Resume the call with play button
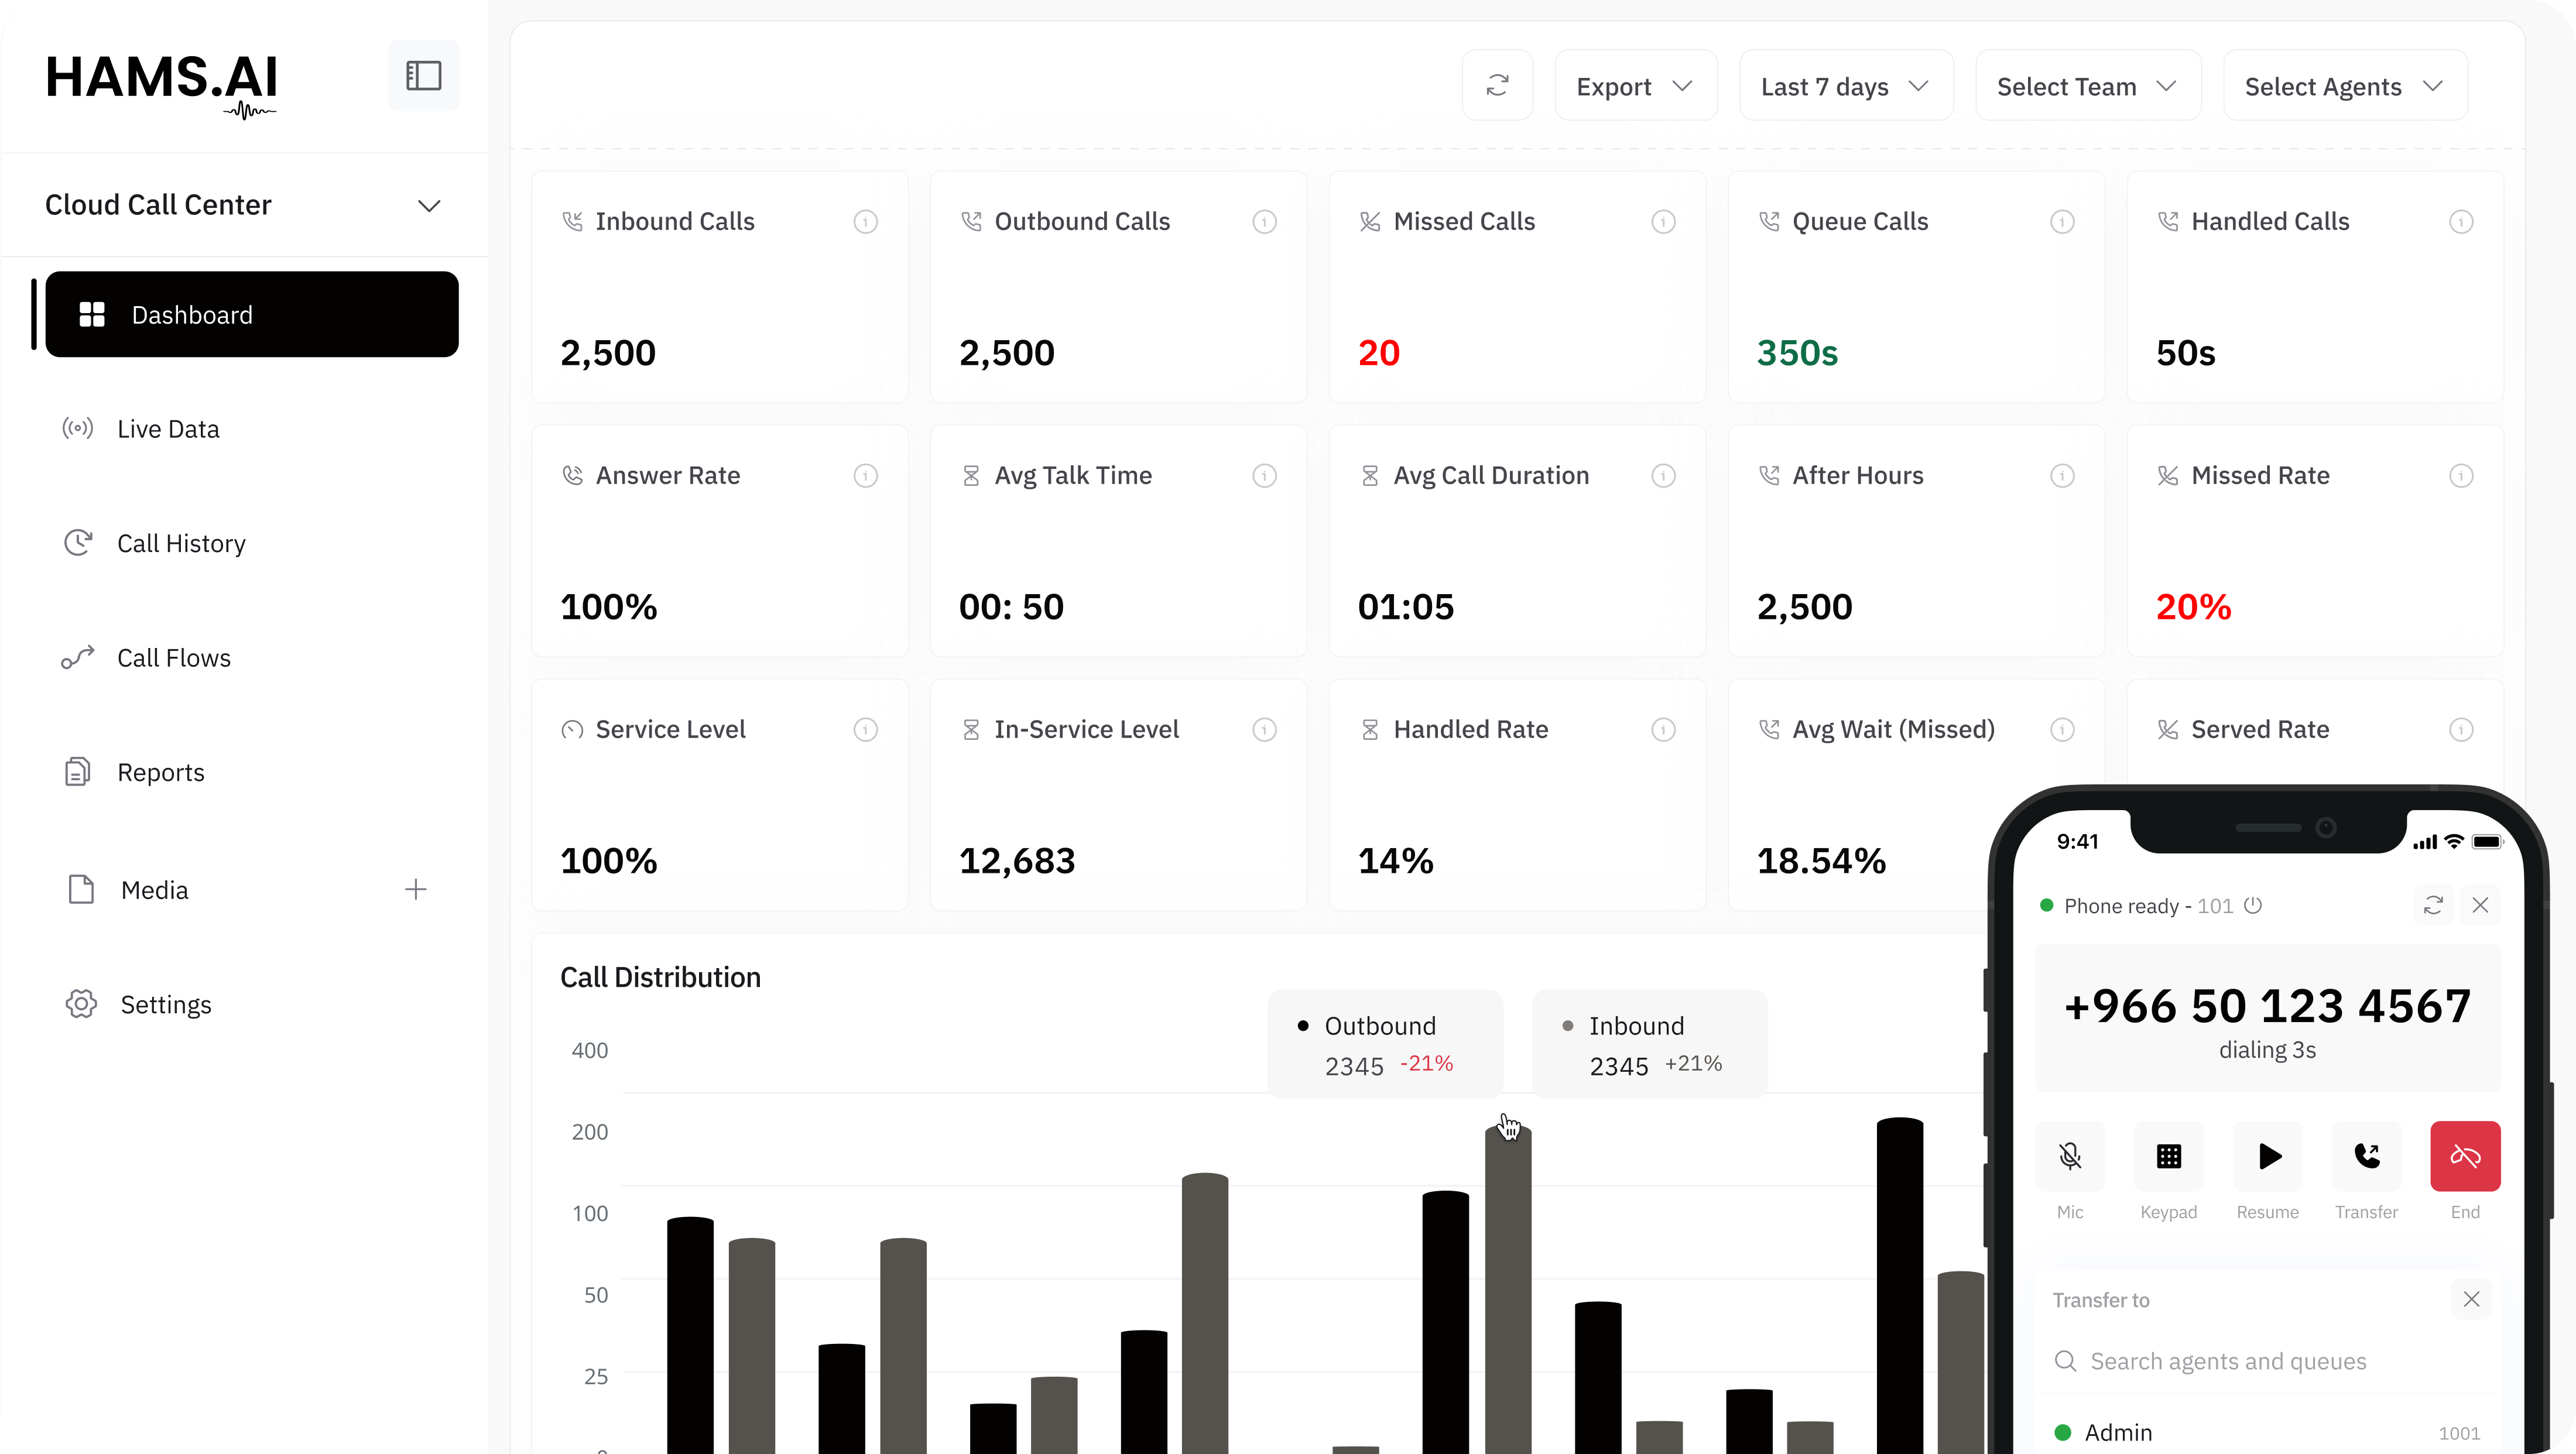Viewport: 2576px width, 1454px height. [2268, 1156]
